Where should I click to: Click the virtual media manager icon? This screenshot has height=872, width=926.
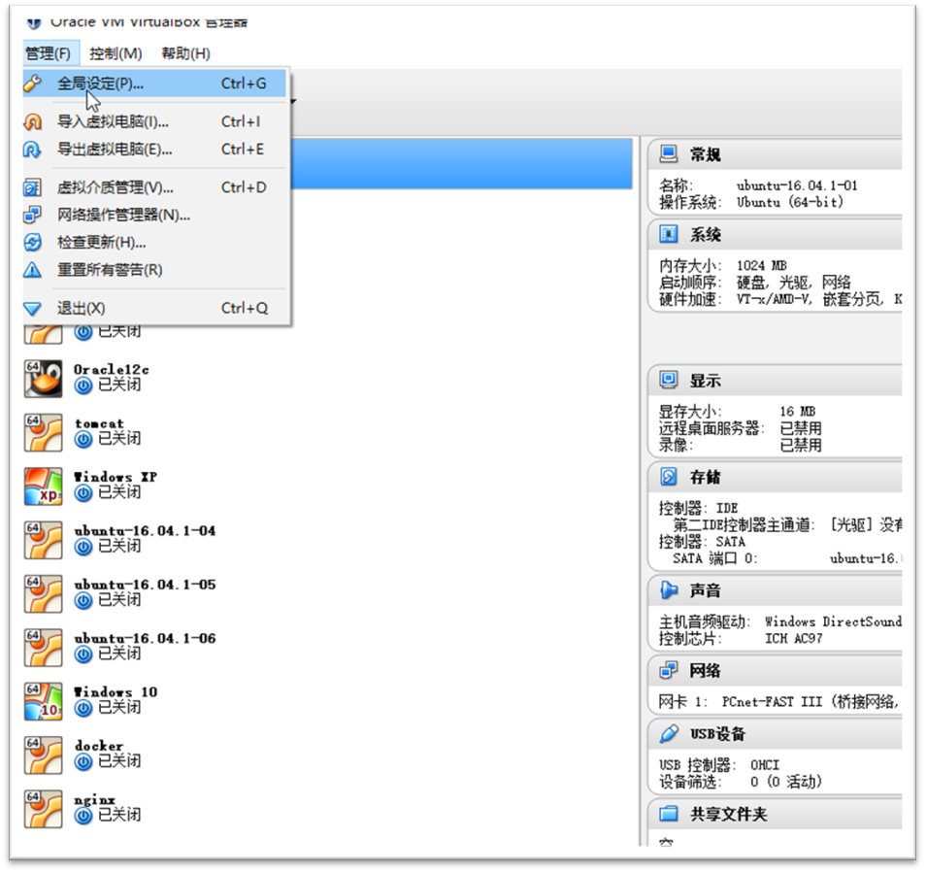(x=32, y=187)
